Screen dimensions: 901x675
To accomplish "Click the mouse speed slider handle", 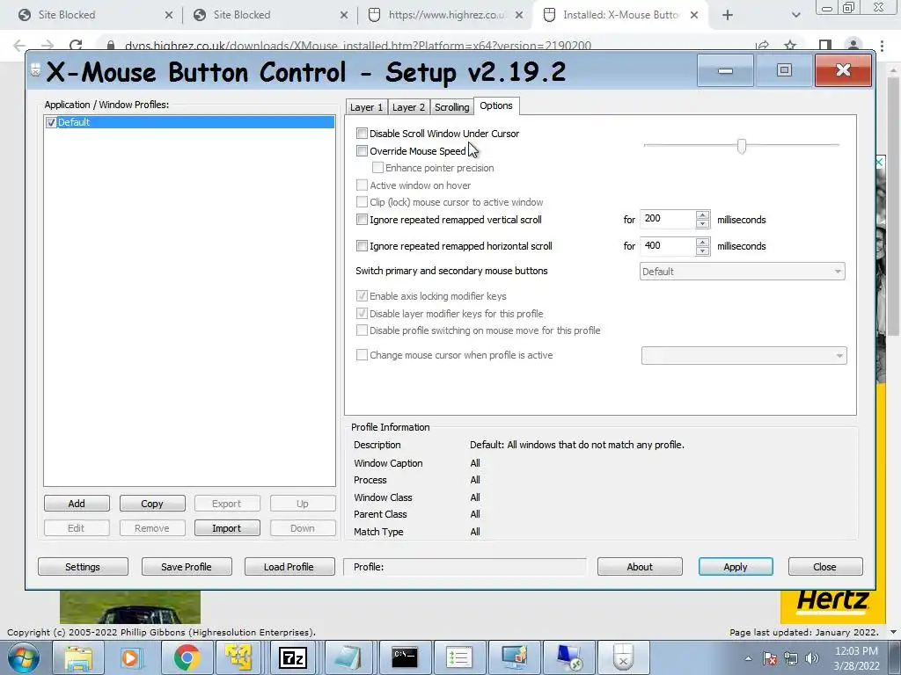I will click(x=741, y=146).
